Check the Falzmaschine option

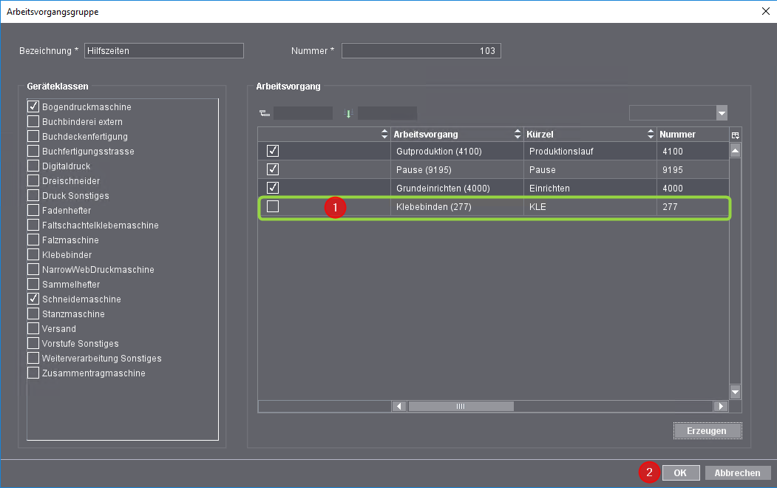tap(33, 240)
